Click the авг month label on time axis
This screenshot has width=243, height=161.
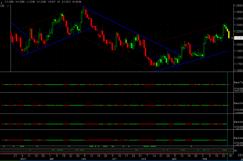(x=52, y=159)
